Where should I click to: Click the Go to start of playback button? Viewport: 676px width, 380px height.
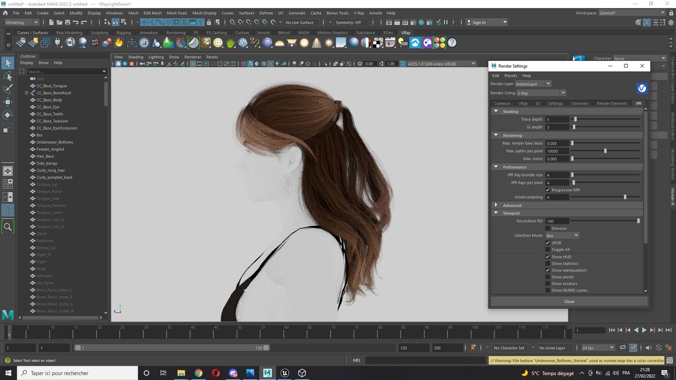[612, 330]
